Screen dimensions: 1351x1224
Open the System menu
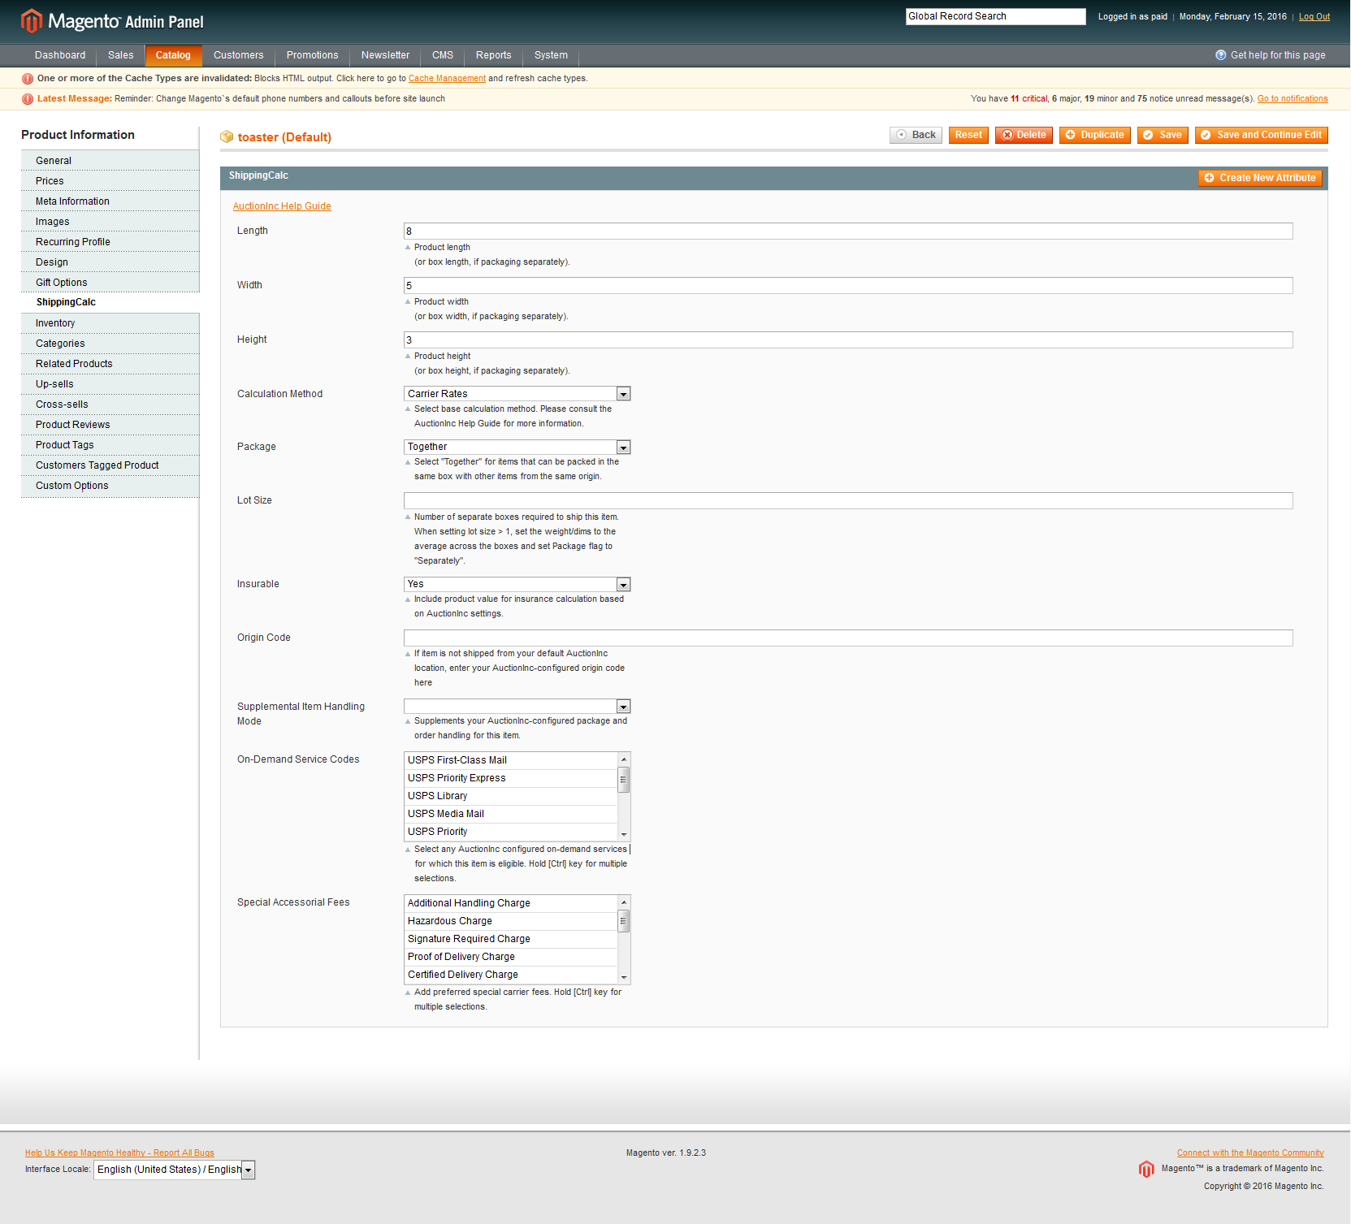[x=551, y=55]
